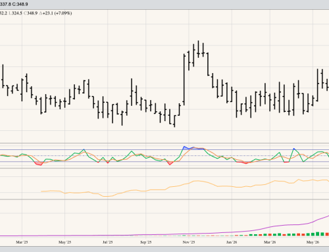Select the "Jul '25" label on time axis
The image size is (329, 252).
pos(107,242)
